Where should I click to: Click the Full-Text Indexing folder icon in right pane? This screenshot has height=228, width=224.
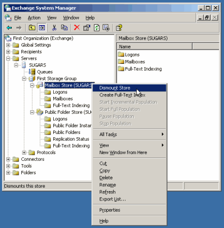tap(121, 69)
